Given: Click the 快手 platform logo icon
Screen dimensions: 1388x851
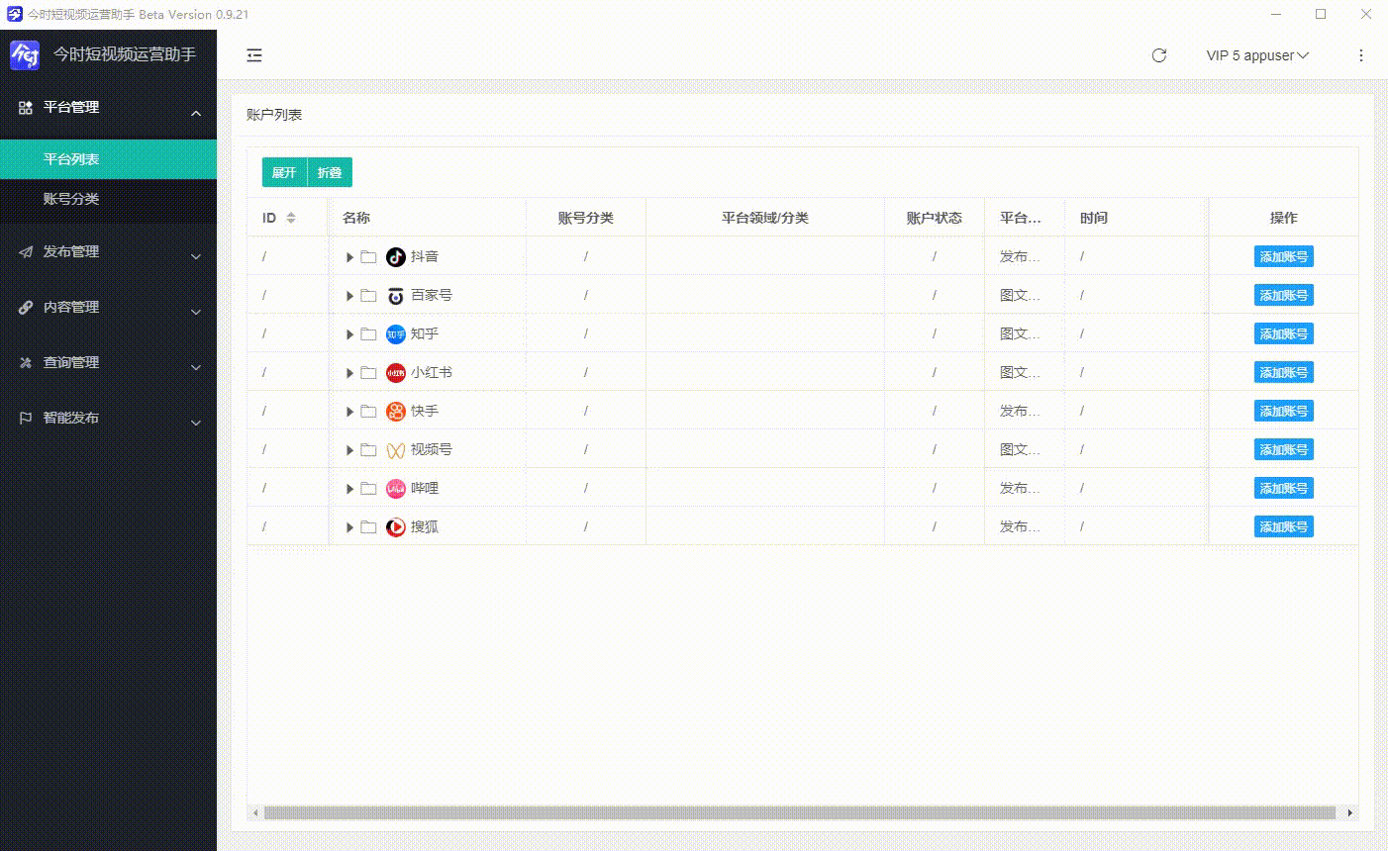Looking at the screenshot, I should [396, 412].
